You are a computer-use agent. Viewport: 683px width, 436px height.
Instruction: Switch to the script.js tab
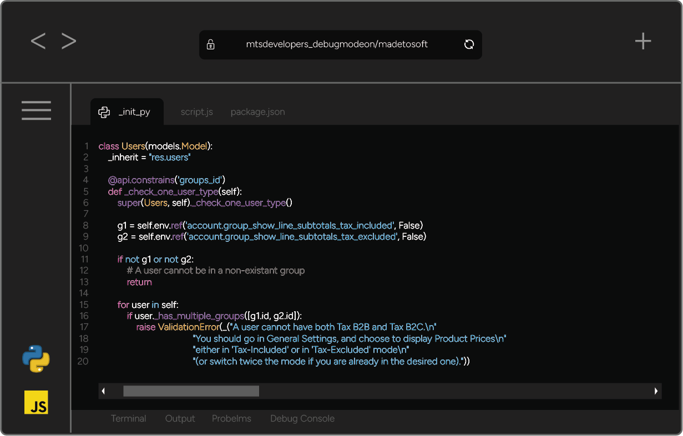(196, 112)
